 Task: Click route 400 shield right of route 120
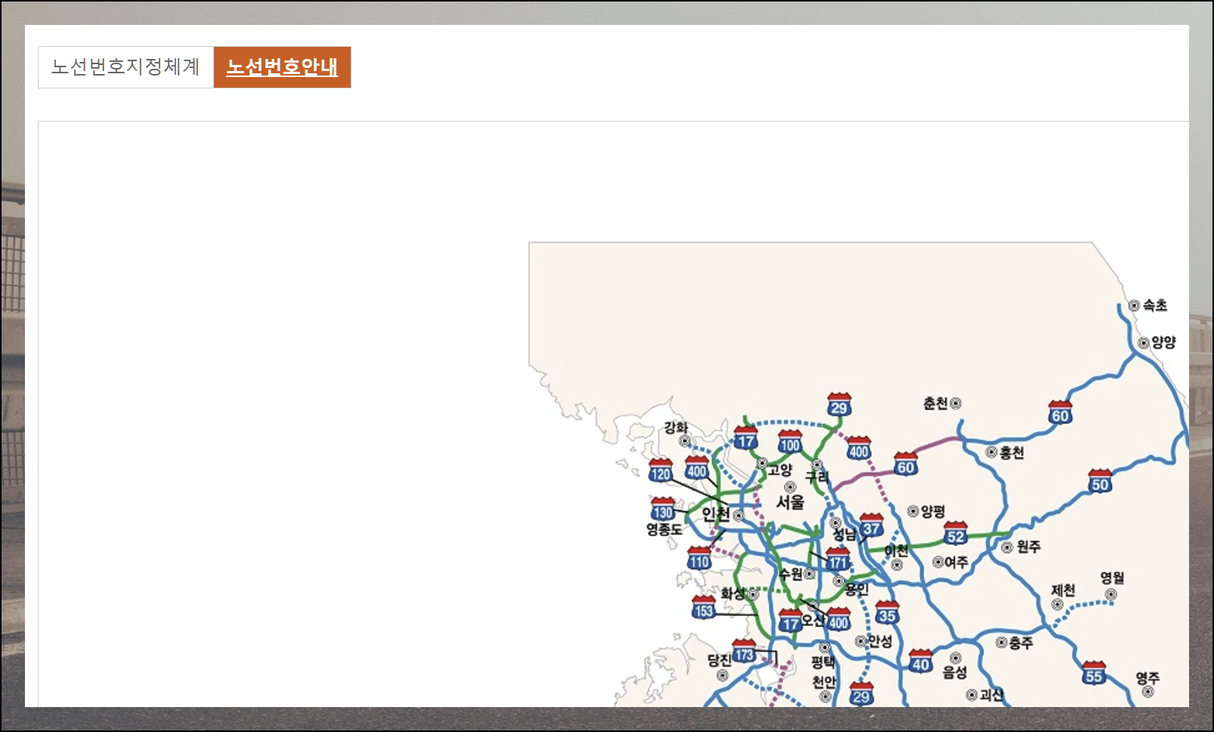click(697, 468)
